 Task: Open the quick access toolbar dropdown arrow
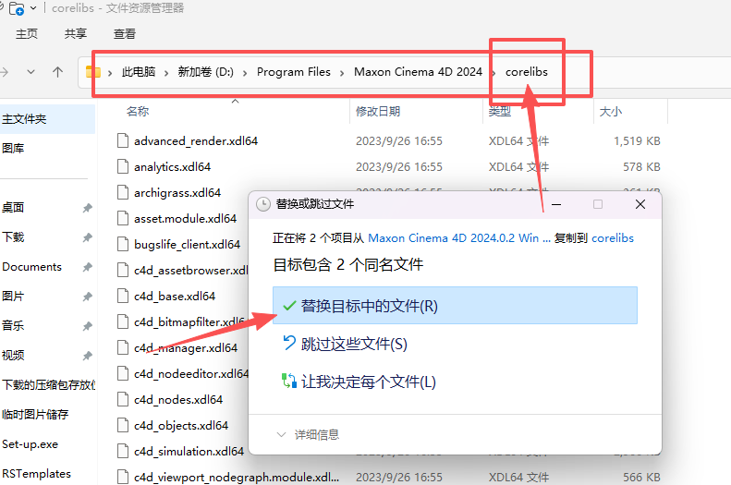click(33, 8)
